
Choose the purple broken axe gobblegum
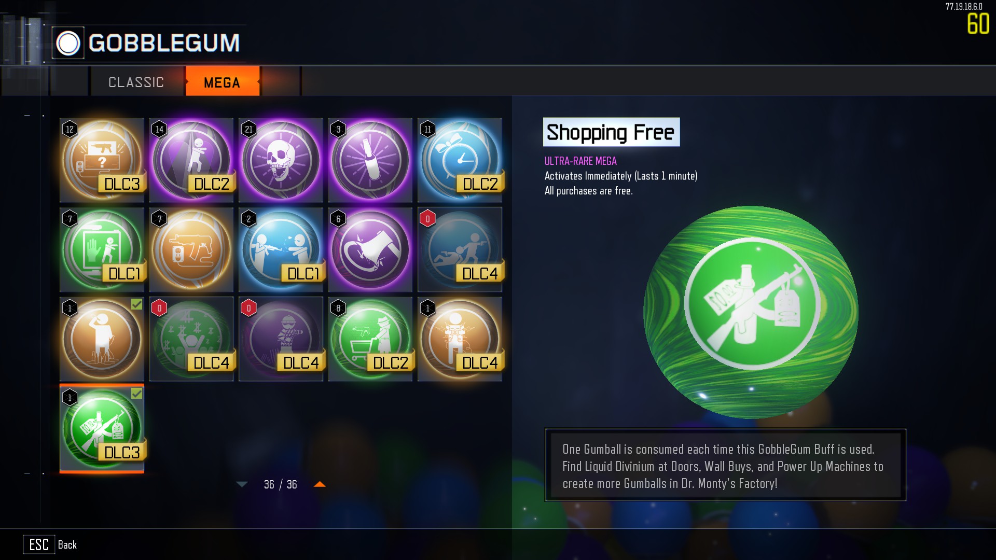coord(370,249)
